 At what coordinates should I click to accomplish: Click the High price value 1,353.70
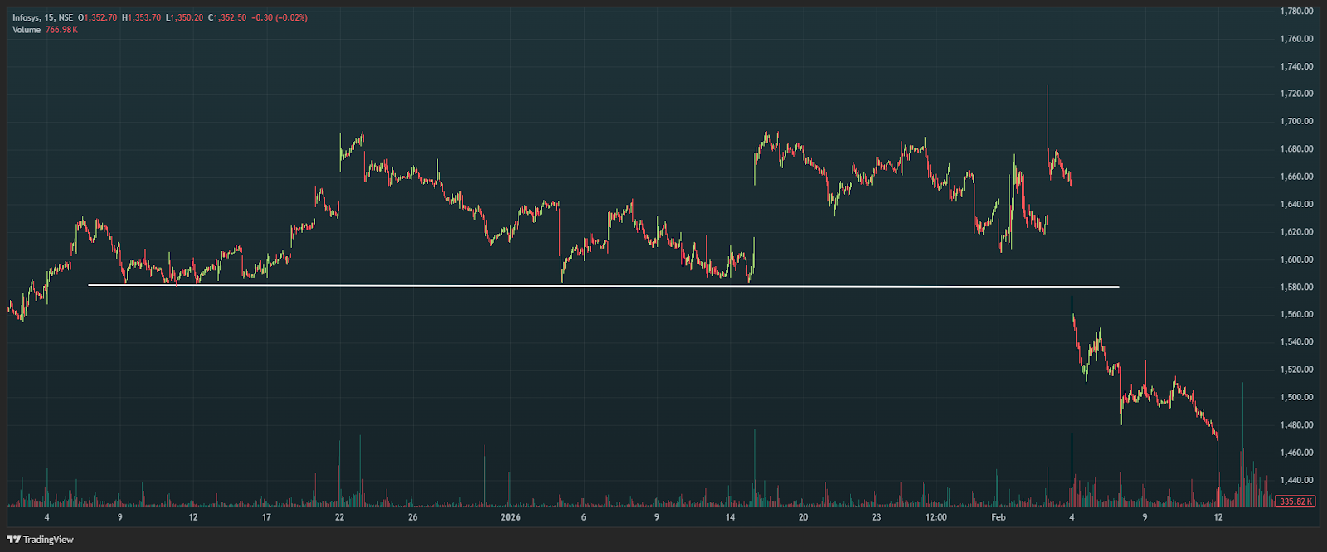[143, 17]
